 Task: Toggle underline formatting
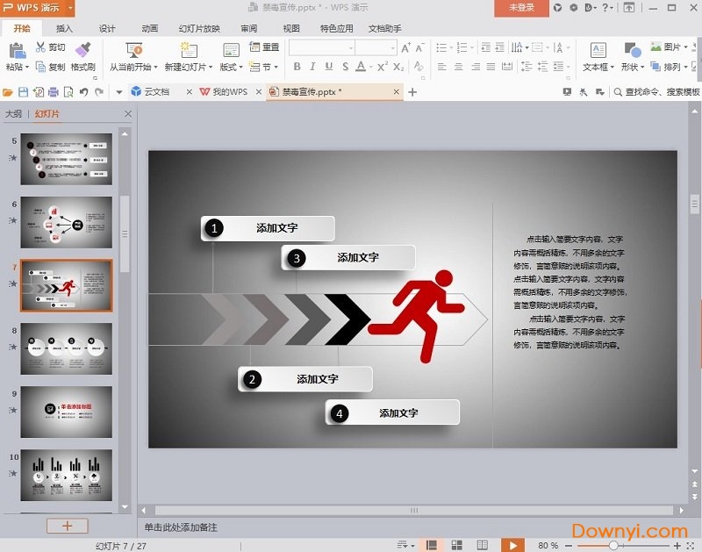(x=328, y=66)
